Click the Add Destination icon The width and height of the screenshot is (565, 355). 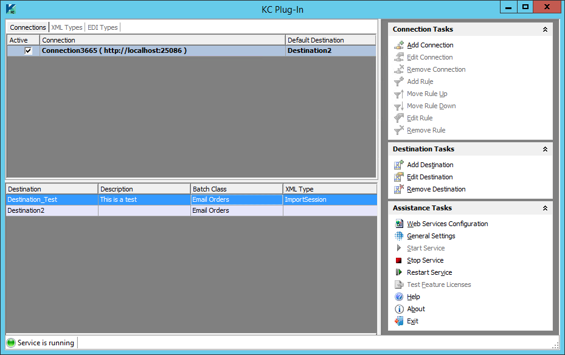(399, 165)
